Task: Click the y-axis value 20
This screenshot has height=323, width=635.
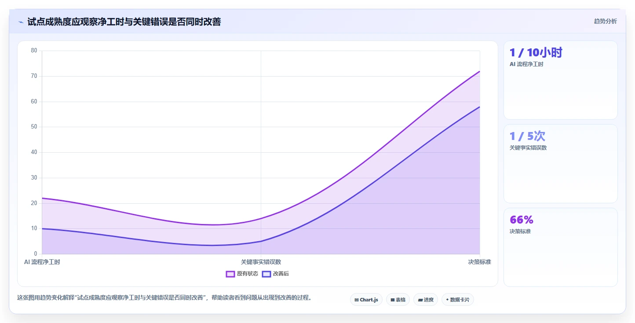Action: [x=34, y=203]
